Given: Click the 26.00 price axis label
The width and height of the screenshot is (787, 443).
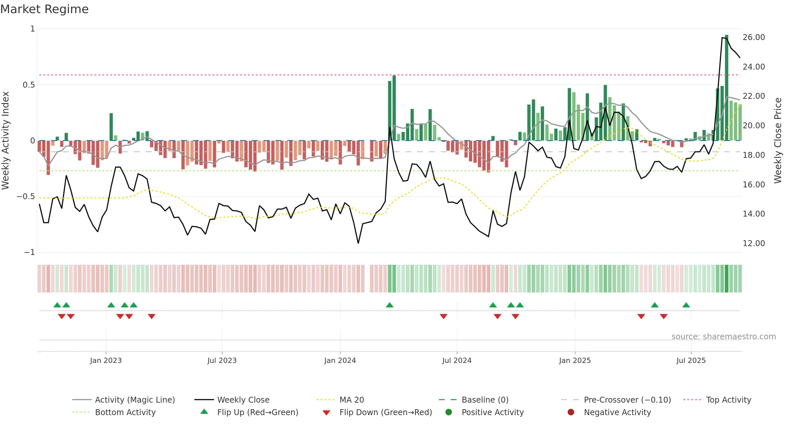Looking at the screenshot, I should 754,37.
